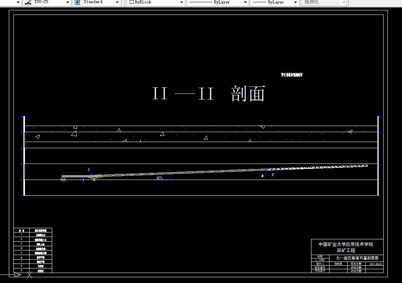Select label 4(5) on the section drawing
The image size is (402, 283).
coord(63,180)
